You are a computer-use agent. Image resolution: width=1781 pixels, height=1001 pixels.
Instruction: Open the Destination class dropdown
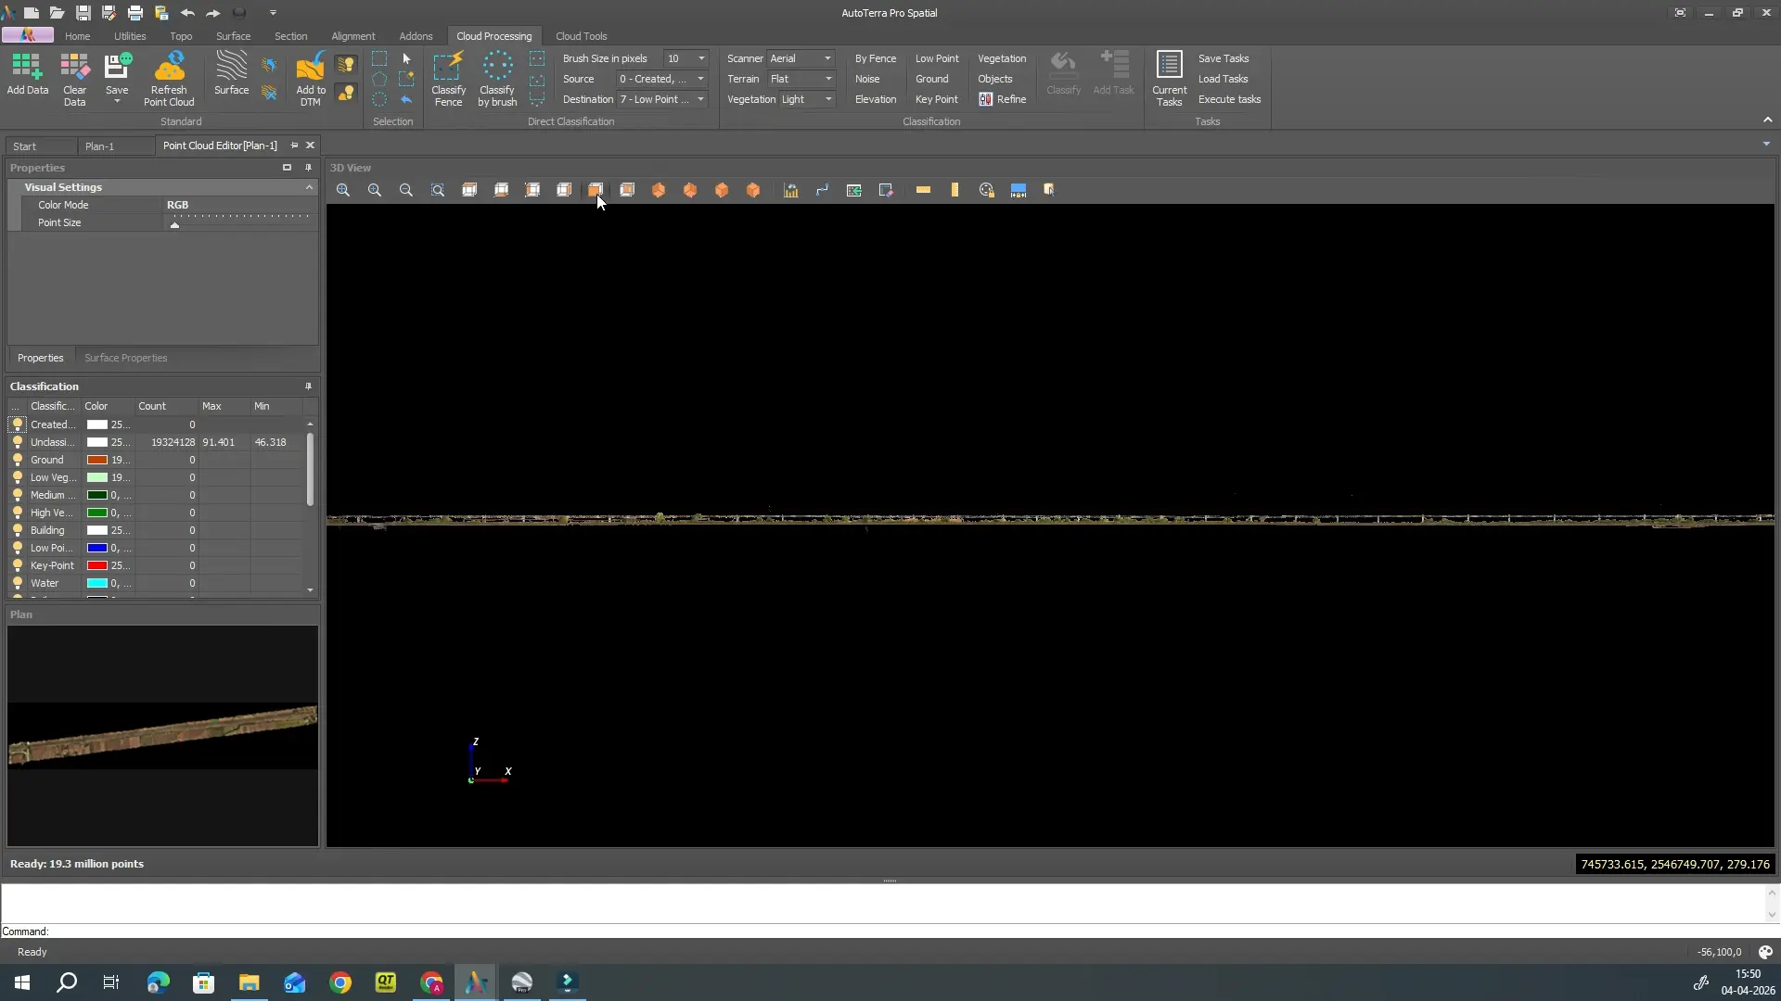coord(662,99)
